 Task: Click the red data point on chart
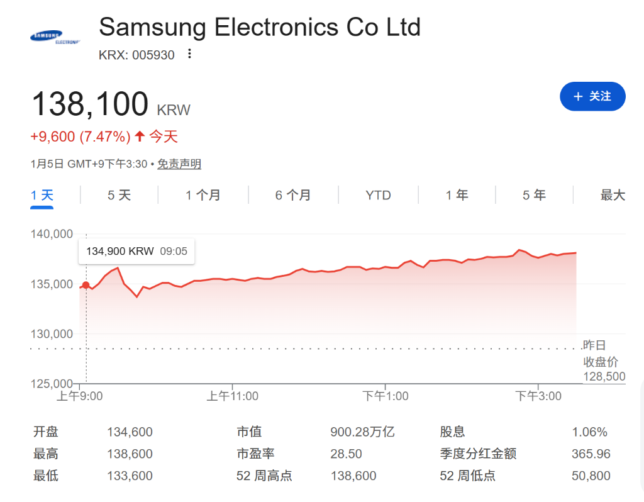point(86,286)
